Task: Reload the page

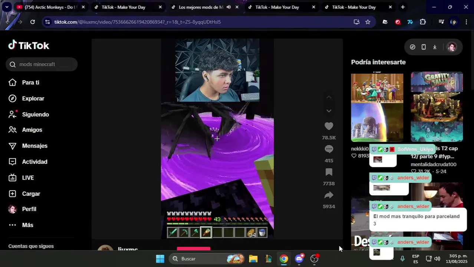Action: coord(33,22)
